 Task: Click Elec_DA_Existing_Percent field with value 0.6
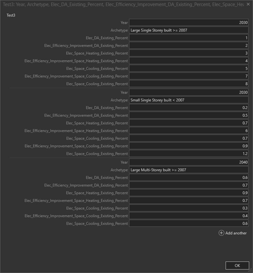click(189, 177)
